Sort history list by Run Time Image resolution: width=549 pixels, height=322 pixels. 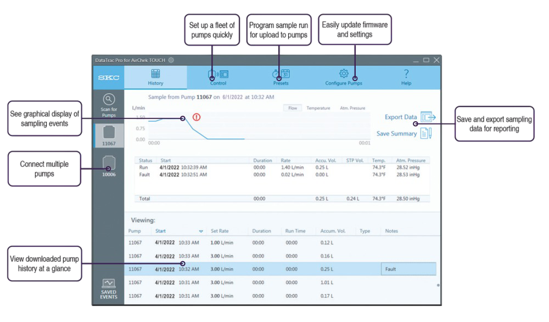(295, 231)
